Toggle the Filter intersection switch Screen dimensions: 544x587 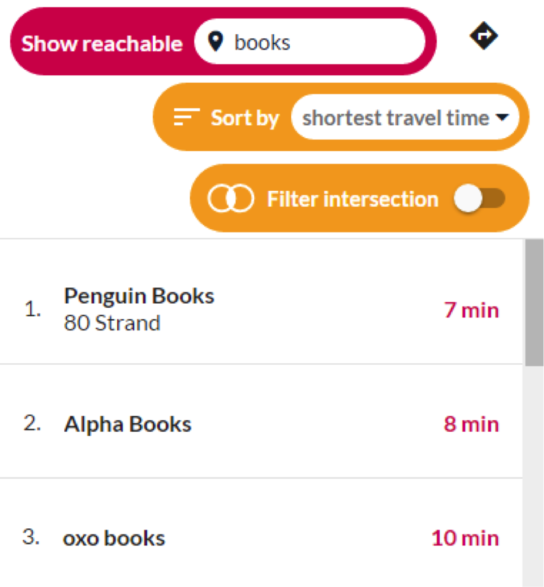tap(479, 198)
